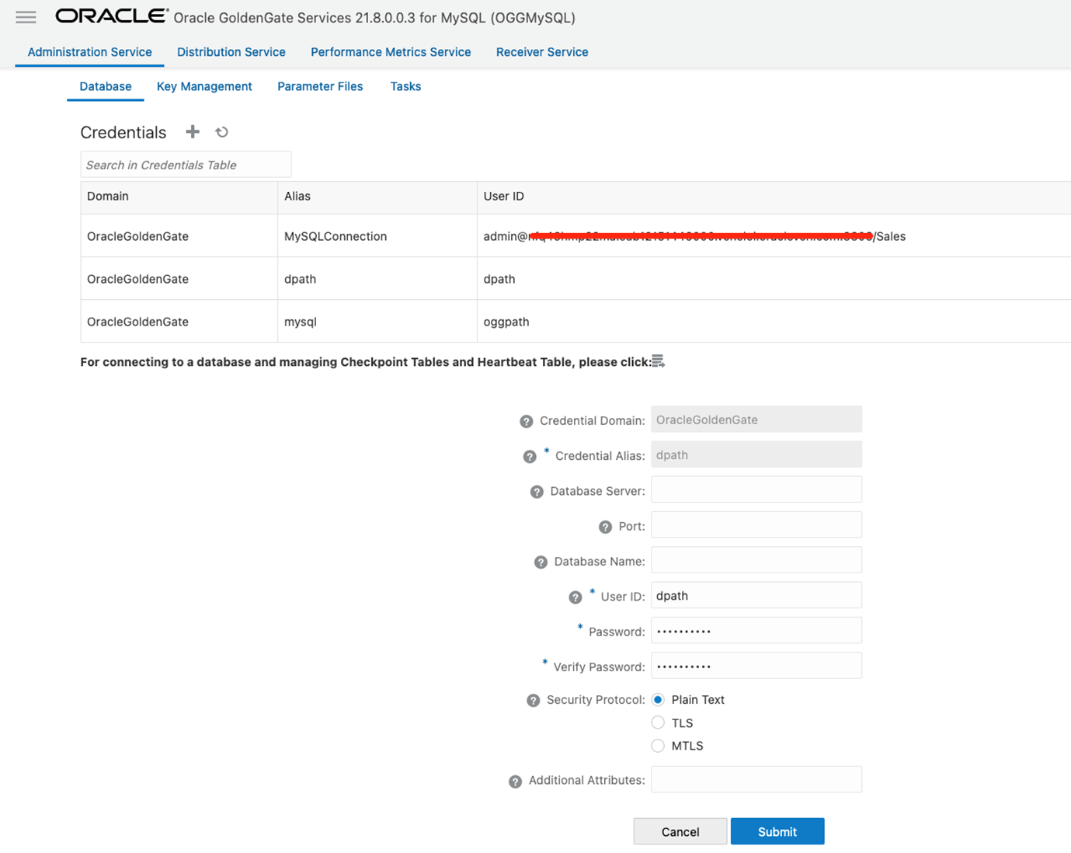The image size is (1071, 853).
Task: Select the TLS security protocol
Action: pyautogui.click(x=658, y=722)
